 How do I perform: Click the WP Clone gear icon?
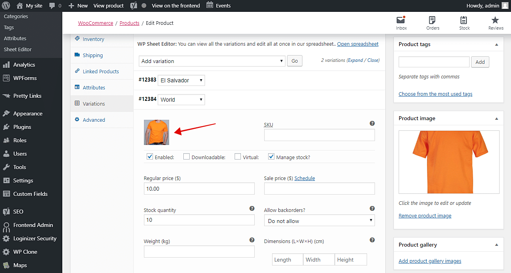6,252
